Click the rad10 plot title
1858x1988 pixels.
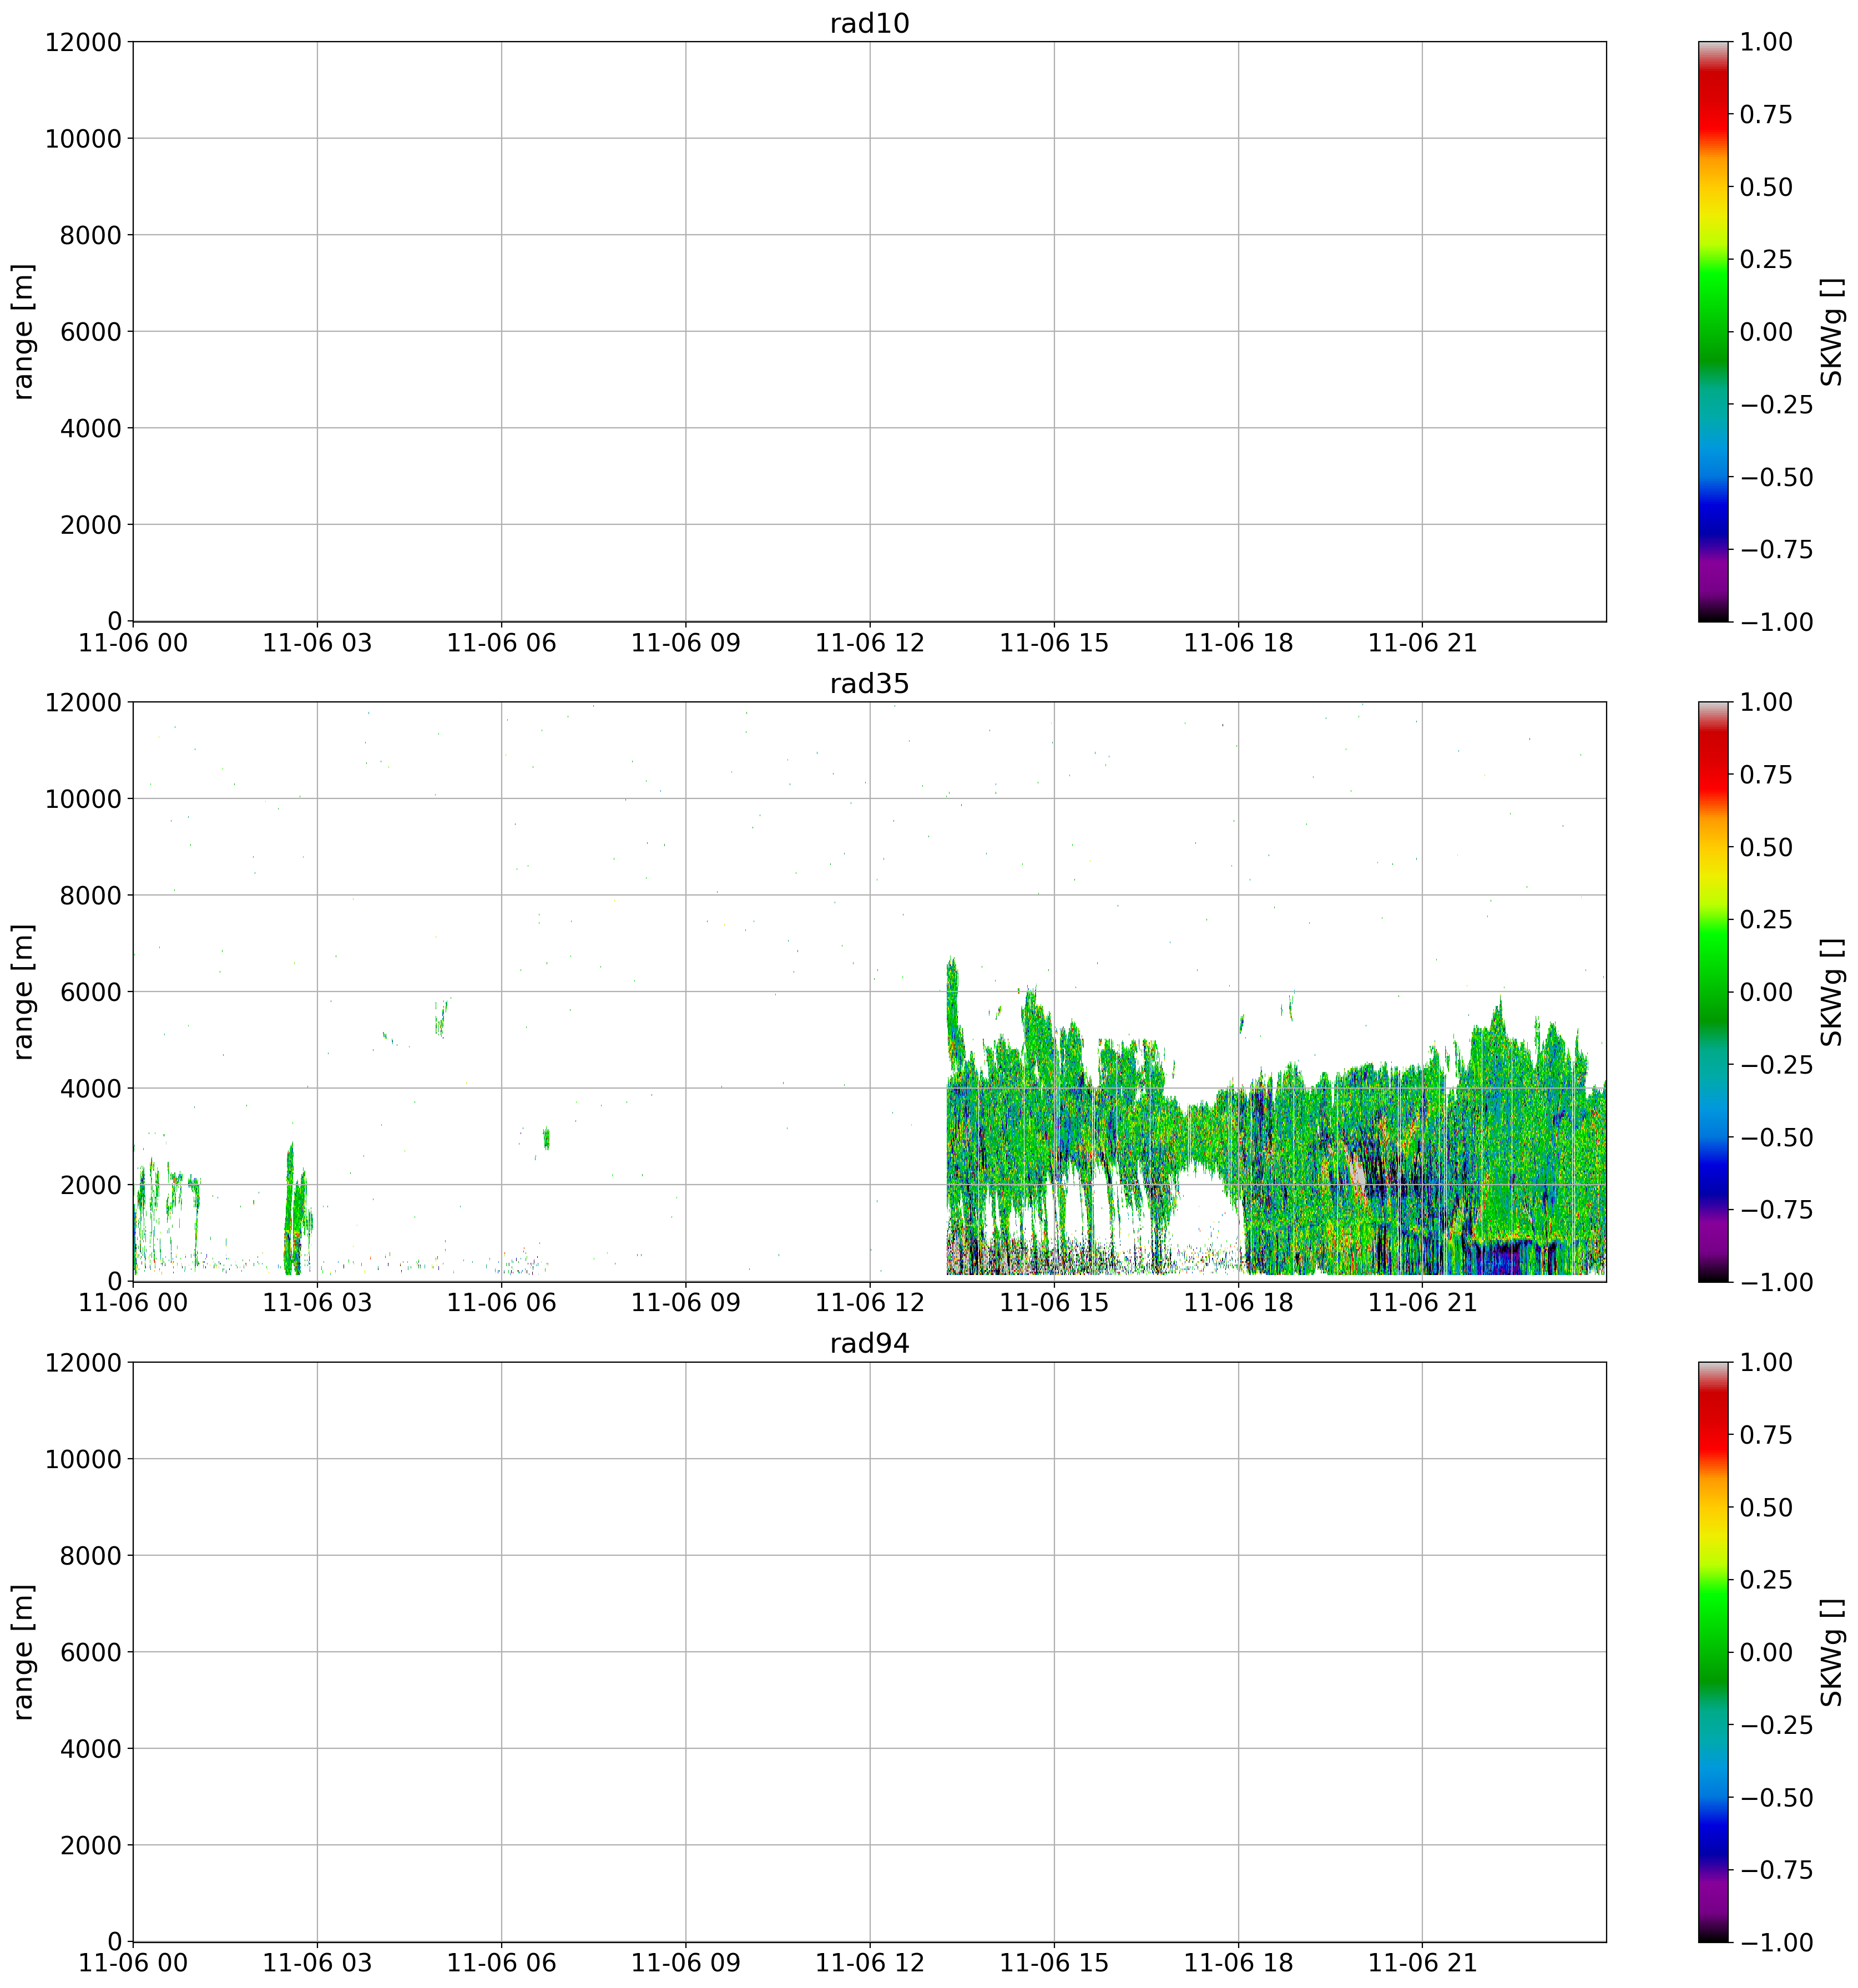tap(869, 24)
